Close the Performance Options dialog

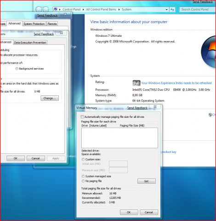click(61, 33)
